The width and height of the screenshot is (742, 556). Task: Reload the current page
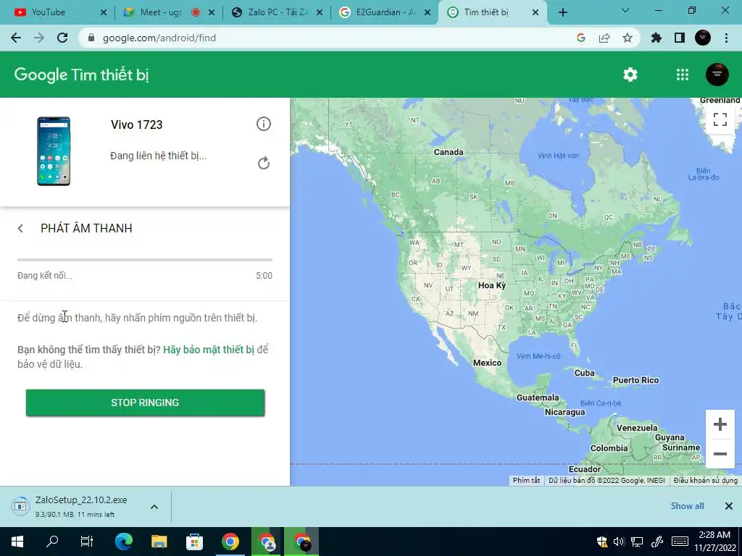pos(62,38)
